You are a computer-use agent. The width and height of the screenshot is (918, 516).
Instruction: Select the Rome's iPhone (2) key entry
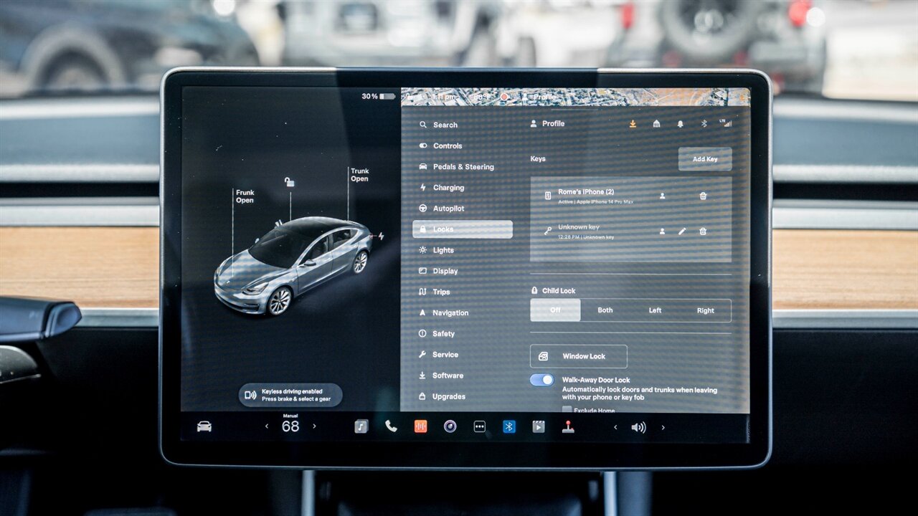[x=631, y=196]
